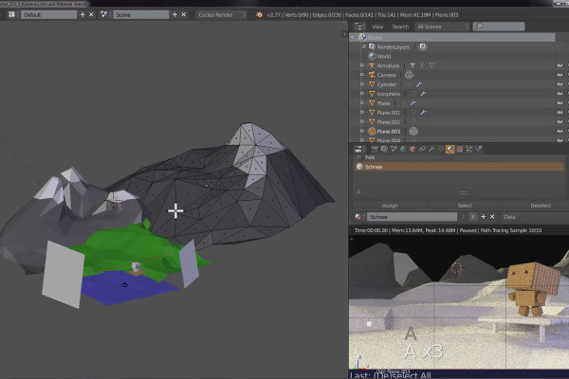This screenshot has width=569, height=379.
Task: Switch to World properties tab
Action: (403, 149)
